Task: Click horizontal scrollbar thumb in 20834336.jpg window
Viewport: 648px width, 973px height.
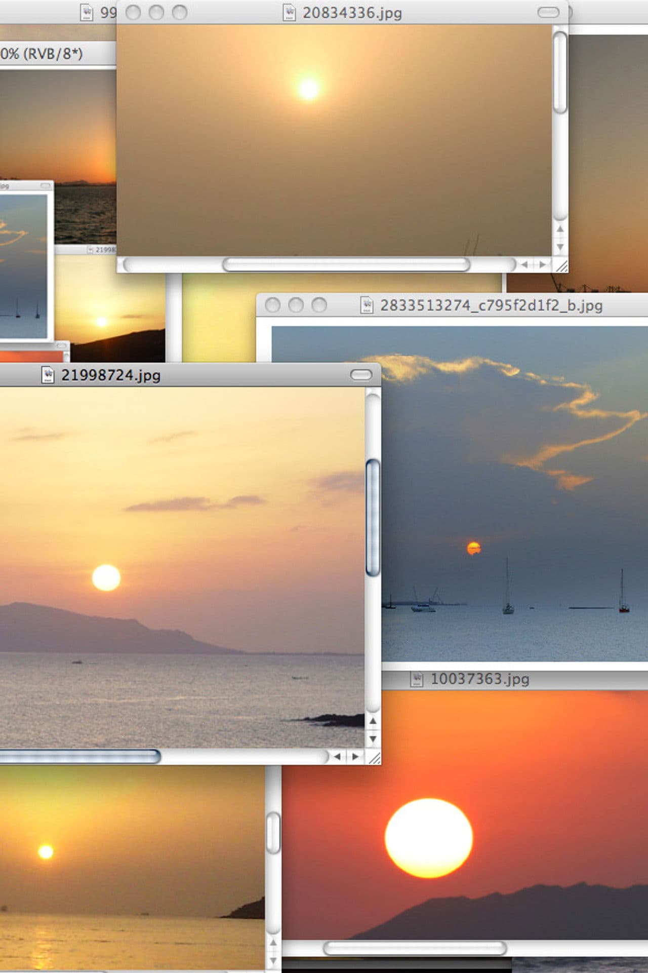Action: [346, 265]
